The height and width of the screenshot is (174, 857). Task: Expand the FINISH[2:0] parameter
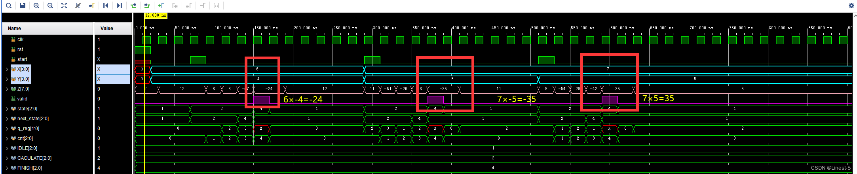coord(7,168)
